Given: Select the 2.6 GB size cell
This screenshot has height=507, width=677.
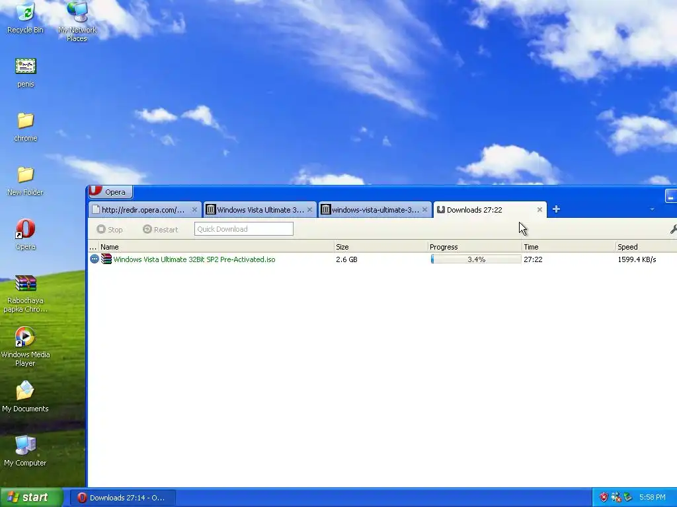Looking at the screenshot, I should 346,259.
